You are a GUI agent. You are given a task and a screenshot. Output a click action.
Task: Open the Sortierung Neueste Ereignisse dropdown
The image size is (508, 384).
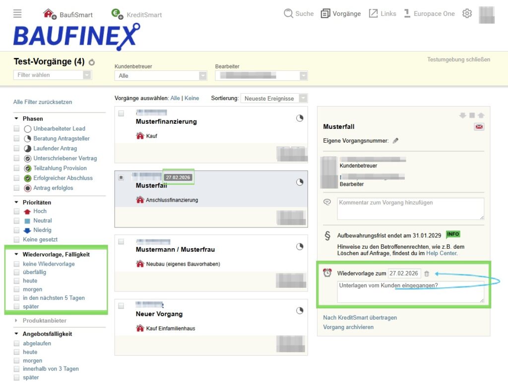point(274,98)
